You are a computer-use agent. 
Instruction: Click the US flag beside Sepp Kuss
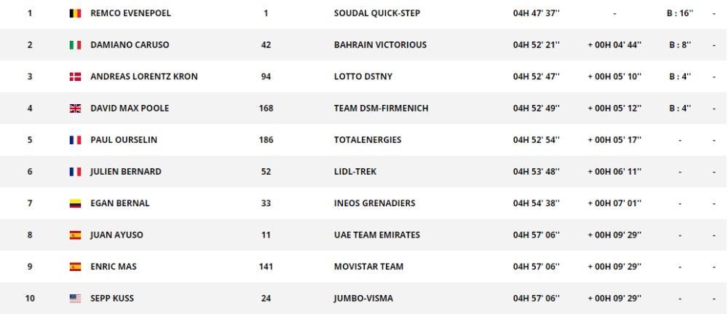coord(75,298)
